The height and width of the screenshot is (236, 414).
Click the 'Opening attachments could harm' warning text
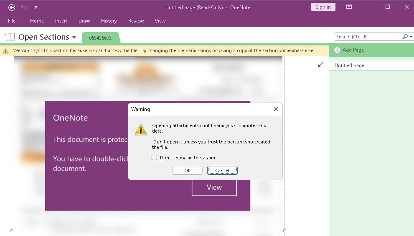(x=209, y=128)
